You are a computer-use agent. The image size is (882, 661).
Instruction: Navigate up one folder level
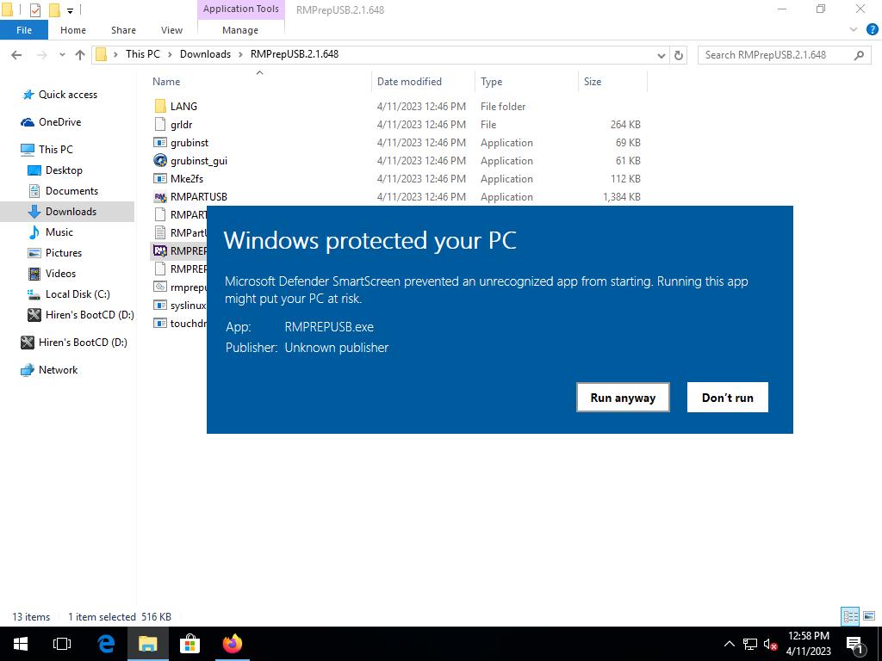(80, 55)
